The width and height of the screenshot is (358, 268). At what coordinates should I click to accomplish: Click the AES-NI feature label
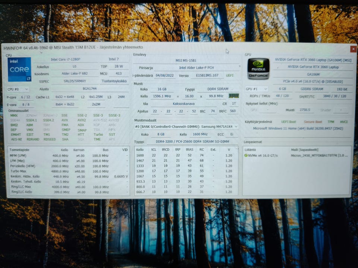click(16, 139)
